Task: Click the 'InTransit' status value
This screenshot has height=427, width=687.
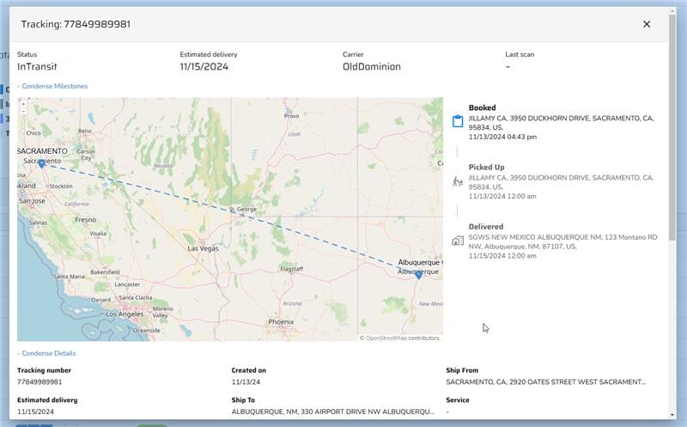Action: (37, 67)
